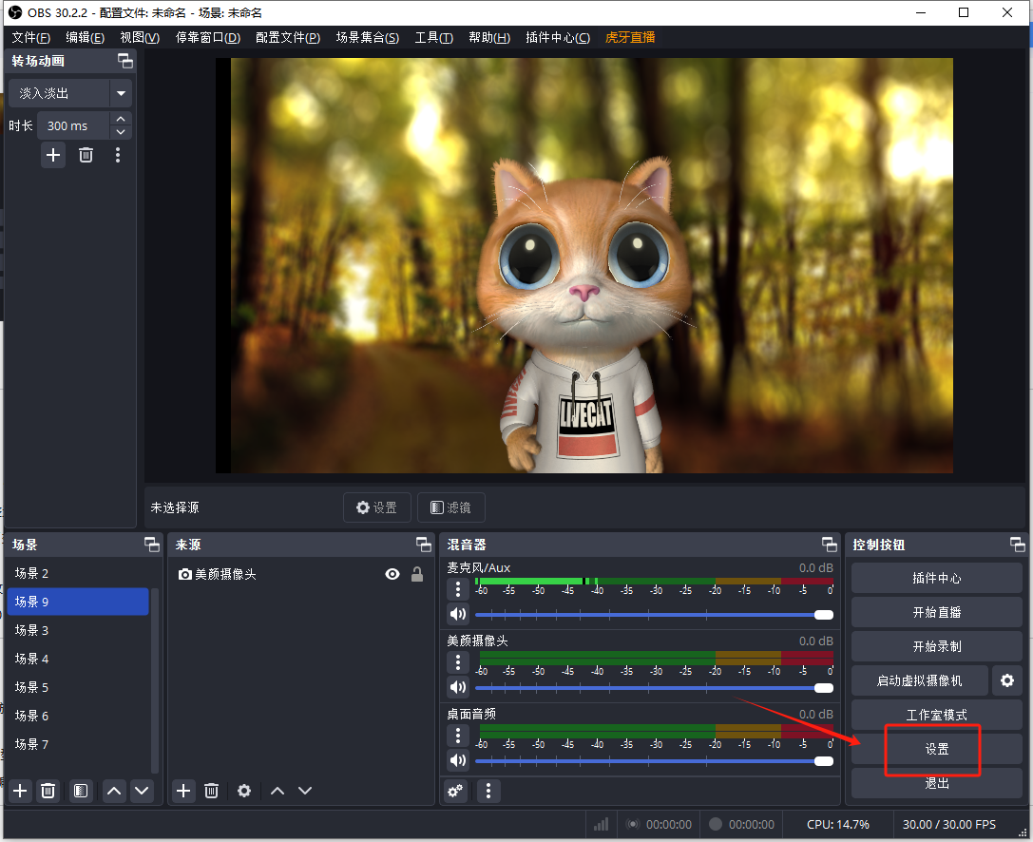Image resolution: width=1033 pixels, height=842 pixels.
Task: Open the 文件 menu
Action: 31,38
